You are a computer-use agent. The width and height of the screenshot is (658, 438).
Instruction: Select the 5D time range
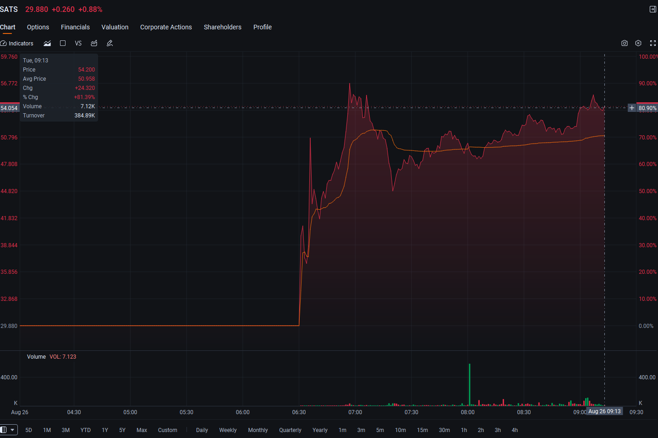[x=28, y=430]
